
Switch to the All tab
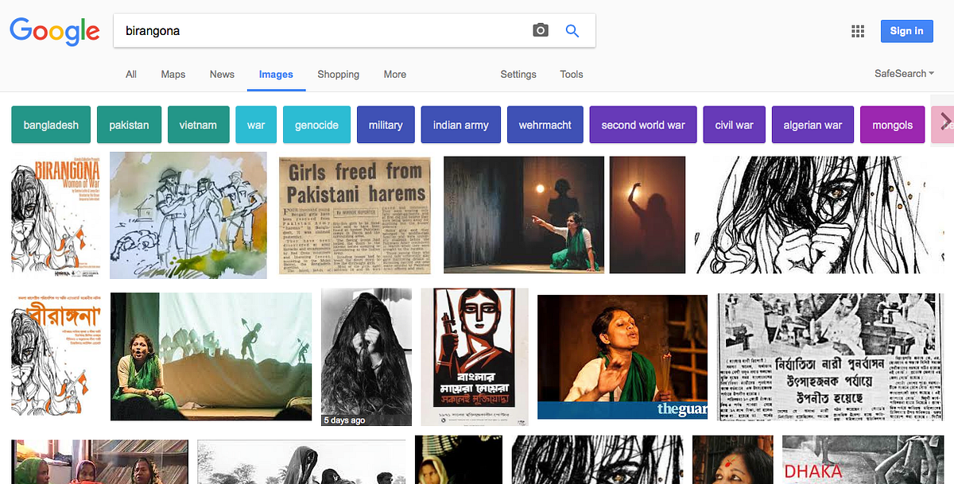pyautogui.click(x=131, y=74)
